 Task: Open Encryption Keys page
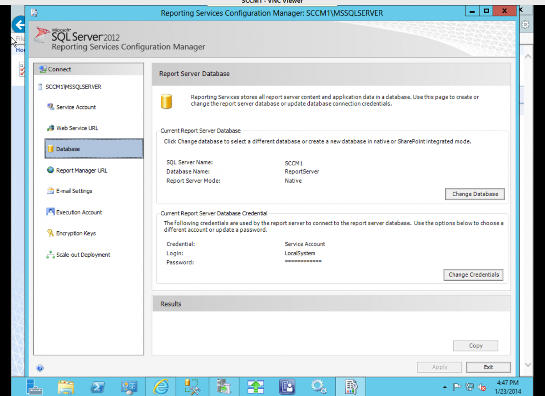click(x=76, y=233)
